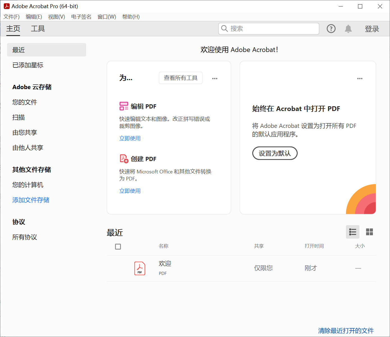Switch recent files to list view
Viewport: 390px width, 337px height.
[353, 232]
